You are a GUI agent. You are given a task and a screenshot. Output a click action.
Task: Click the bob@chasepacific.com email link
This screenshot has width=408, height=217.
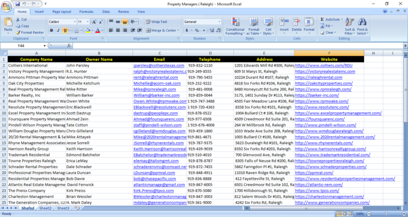click(154, 179)
